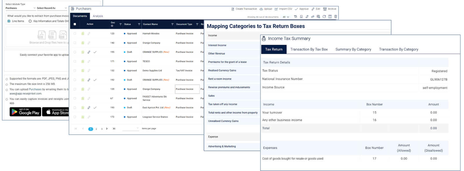Click the pencil icon for East Apricot row
Screen dimensions: 464x171
pyautogui.click(x=89, y=107)
